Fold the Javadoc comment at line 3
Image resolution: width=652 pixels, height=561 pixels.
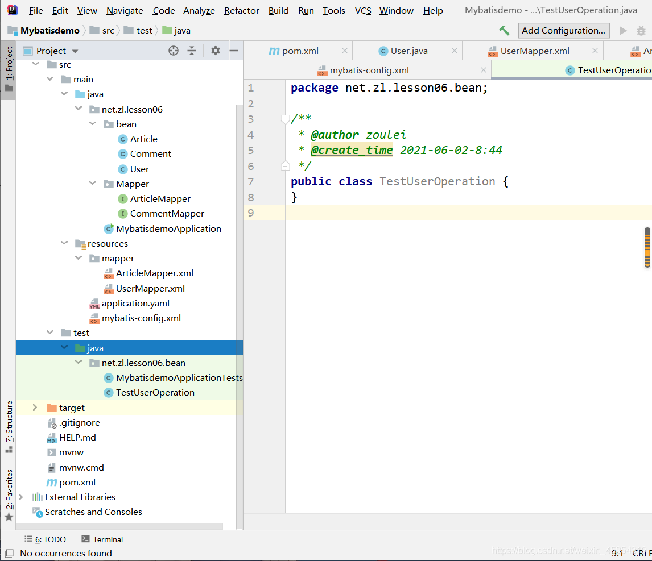point(285,119)
